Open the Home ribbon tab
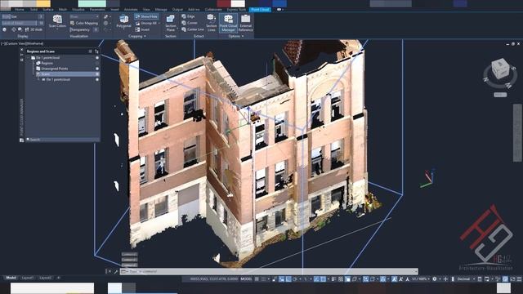Screen dimensions: 523x294 click(x=20, y=10)
